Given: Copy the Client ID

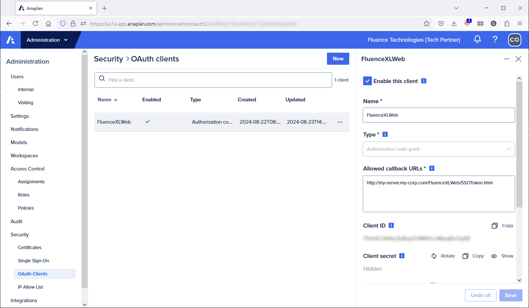Looking at the screenshot, I should [502, 226].
